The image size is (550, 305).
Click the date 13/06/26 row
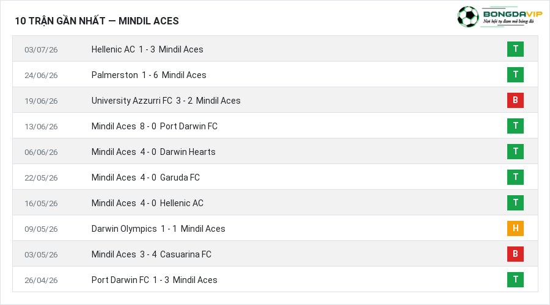(x=276, y=126)
